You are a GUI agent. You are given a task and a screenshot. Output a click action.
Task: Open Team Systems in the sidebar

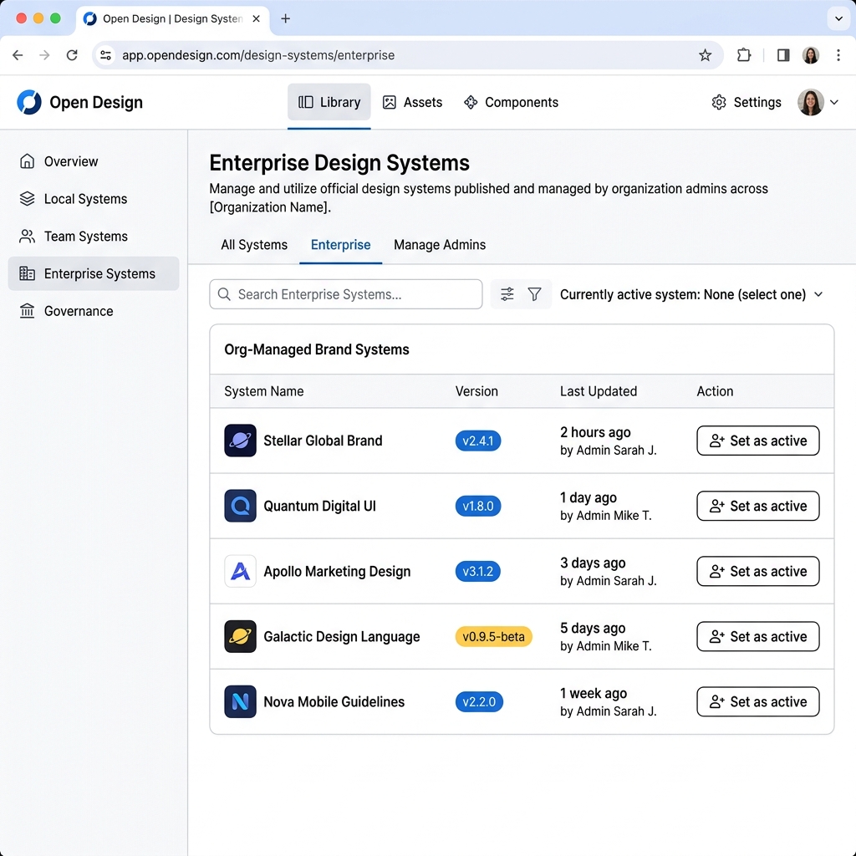coord(94,237)
